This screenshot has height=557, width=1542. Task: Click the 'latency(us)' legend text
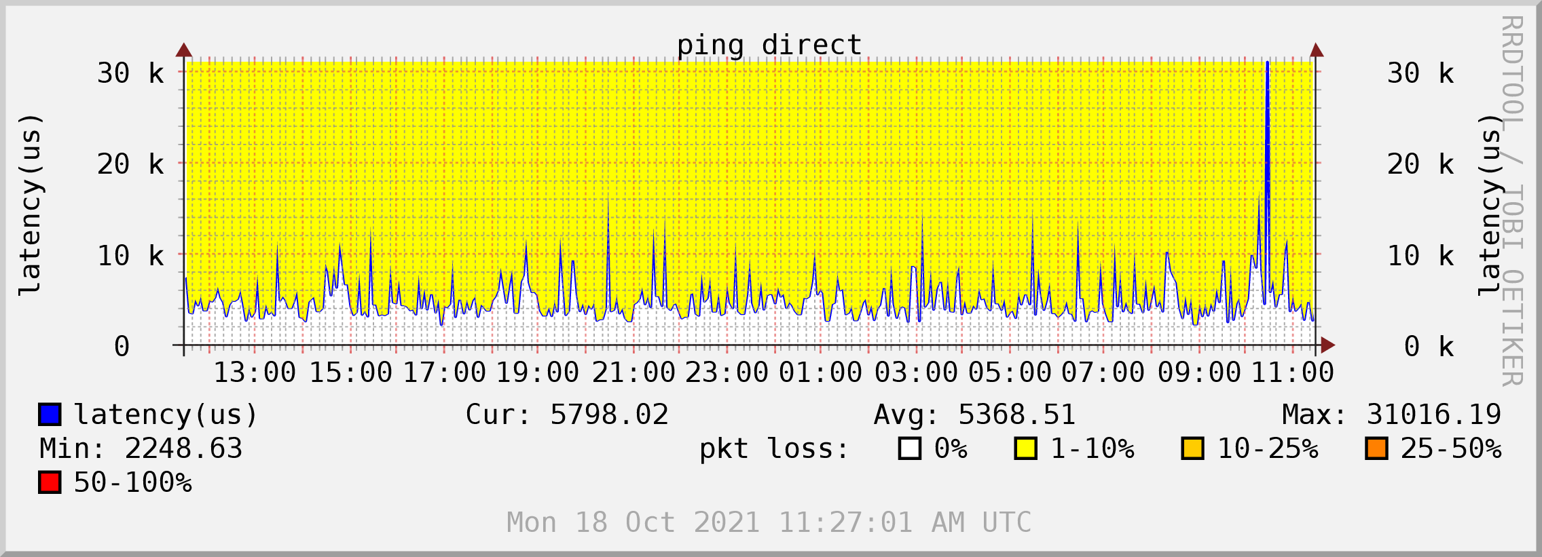click(x=166, y=415)
